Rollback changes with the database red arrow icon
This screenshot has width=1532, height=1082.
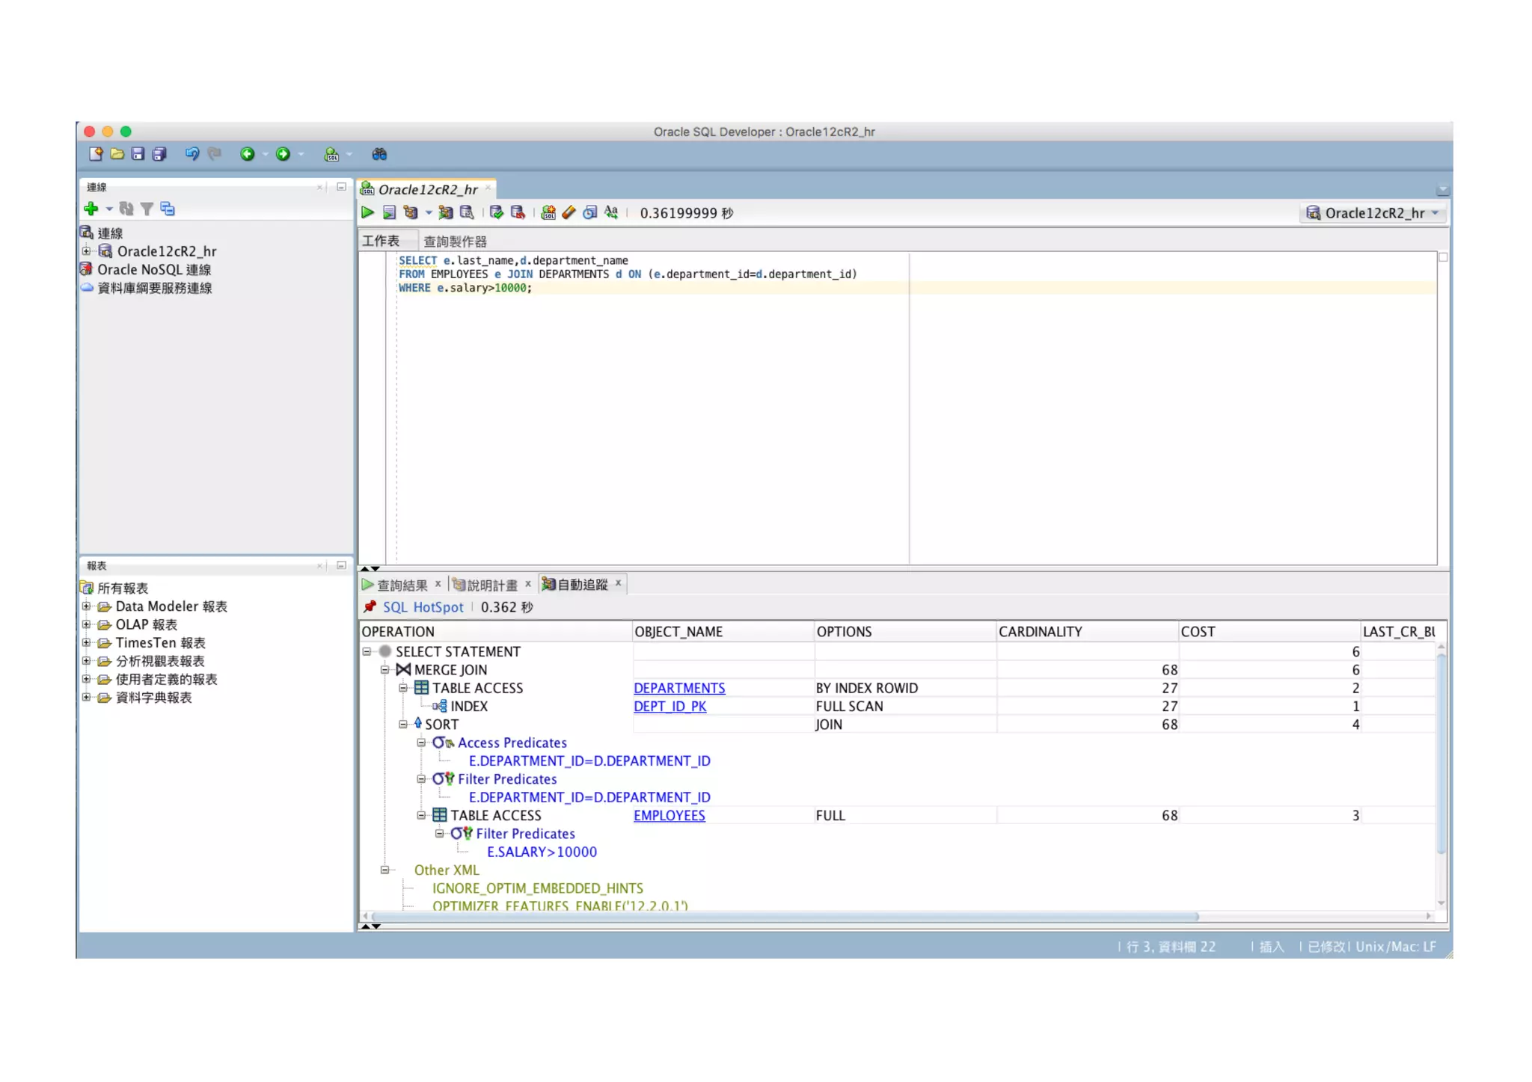518,212
